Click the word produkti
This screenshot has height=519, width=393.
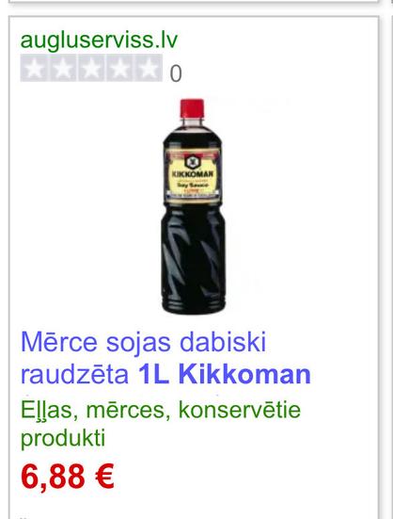[63, 439]
